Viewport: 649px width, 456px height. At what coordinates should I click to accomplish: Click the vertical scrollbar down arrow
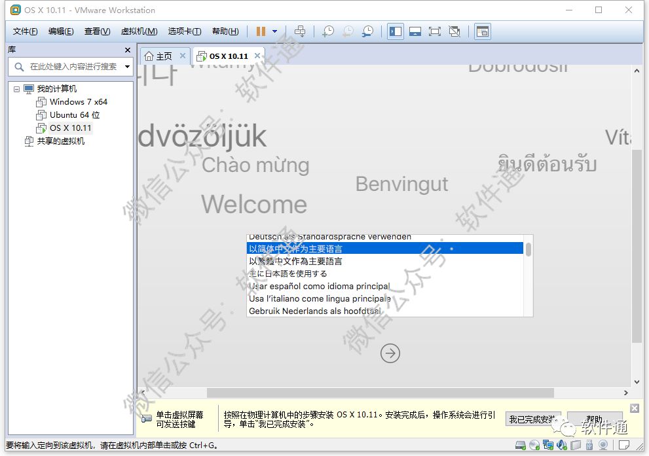click(x=637, y=382)
